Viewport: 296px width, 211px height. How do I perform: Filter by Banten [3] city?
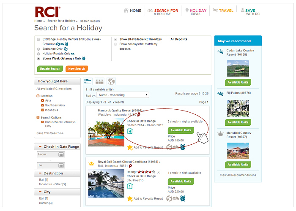coord(46,203)
